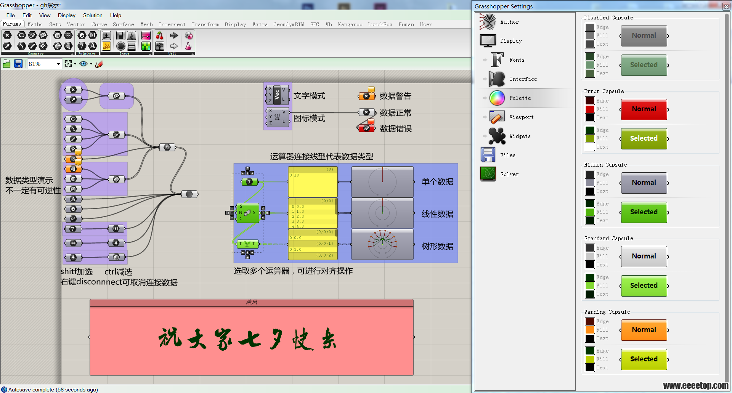Viewport: 732px width, 393px height.
Task: Open the Help menu
Action: pos(116,15)
